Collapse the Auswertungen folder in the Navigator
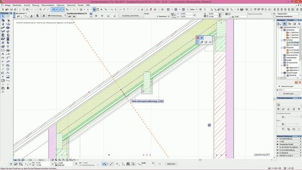Screen dimensions: 302x170 (282, 73)
